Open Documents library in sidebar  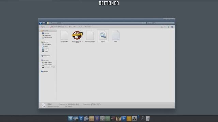(47, 44)
